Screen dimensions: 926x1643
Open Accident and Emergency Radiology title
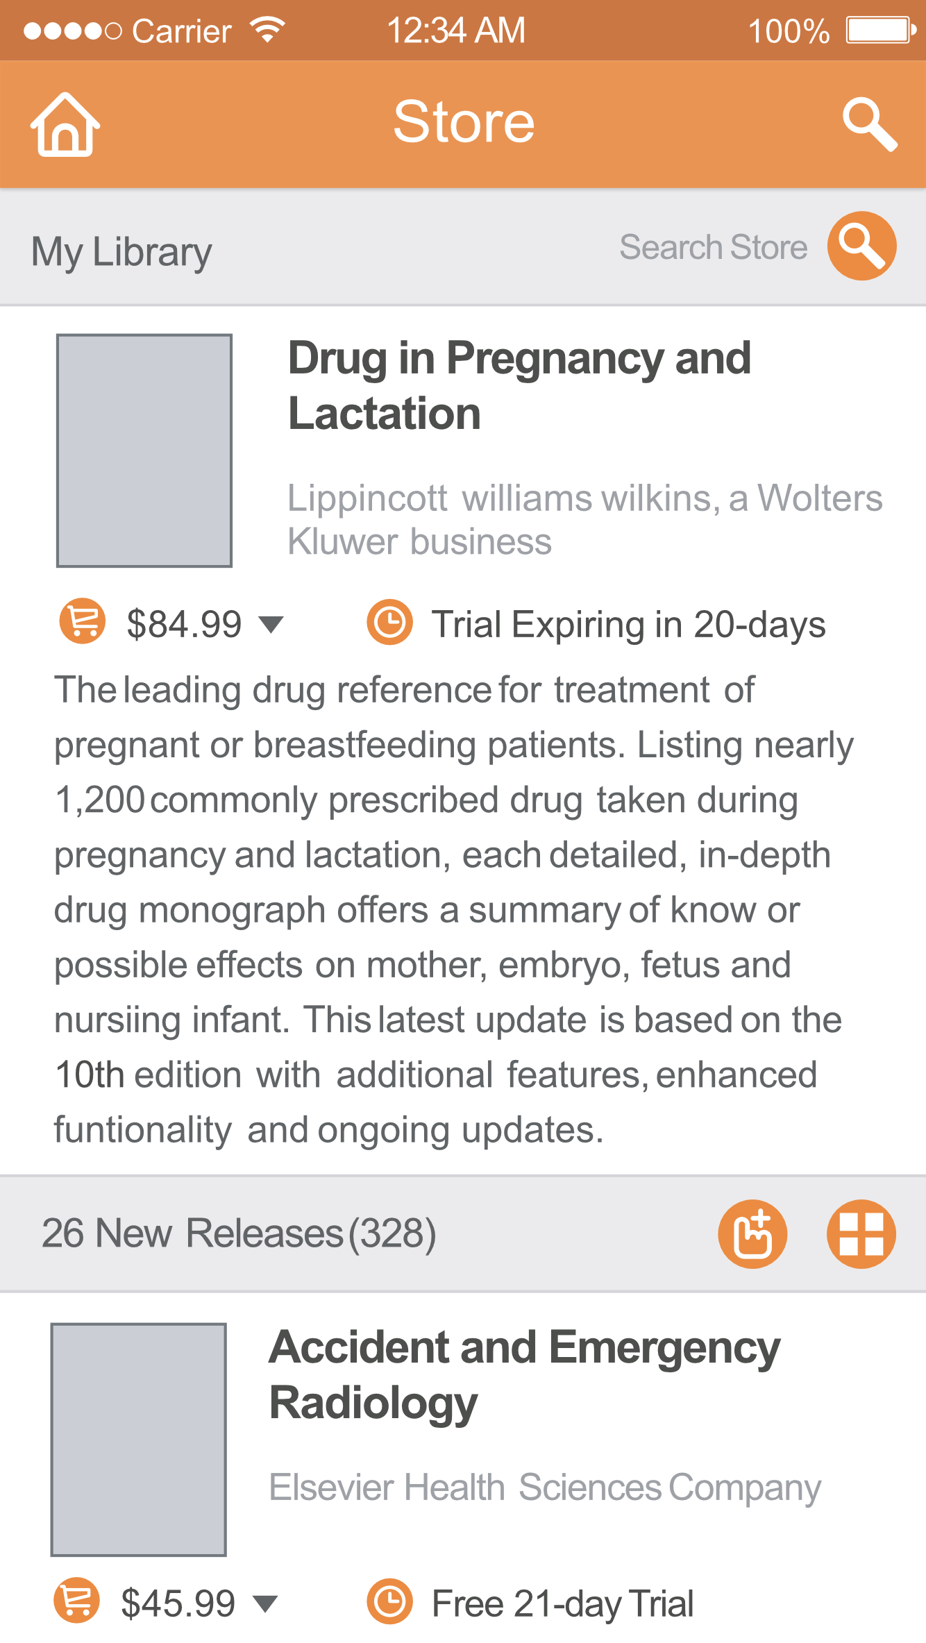point(525,1374)
